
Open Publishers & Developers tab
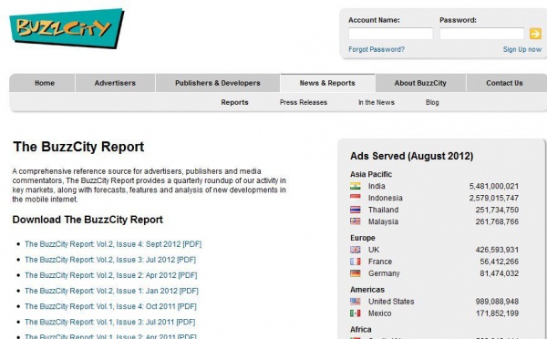click(218, 83)
